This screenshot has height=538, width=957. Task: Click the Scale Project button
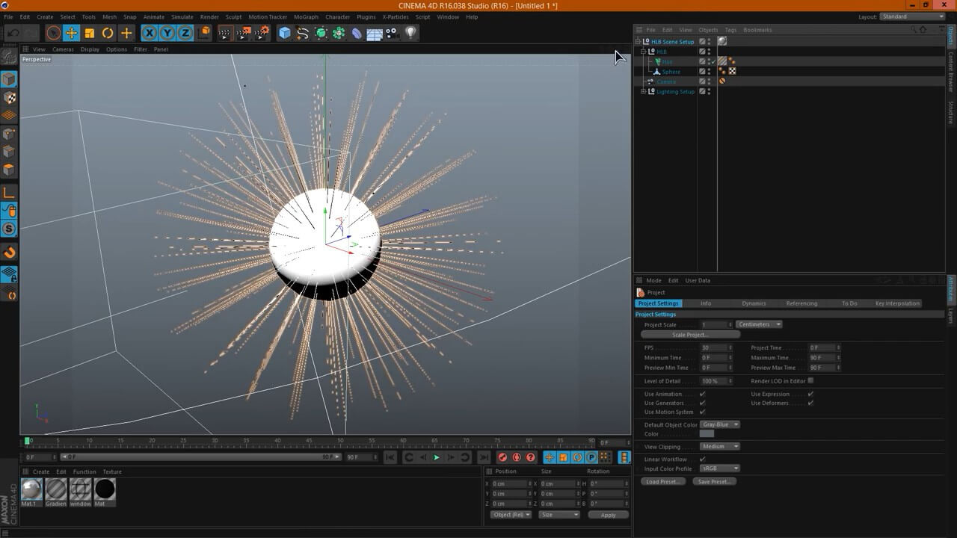689,335
